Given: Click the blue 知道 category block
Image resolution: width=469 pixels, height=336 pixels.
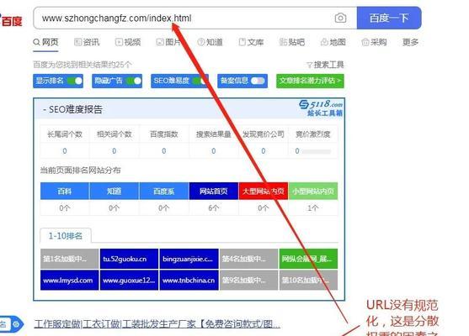Looking at the screenshot, I should point(115,191).
